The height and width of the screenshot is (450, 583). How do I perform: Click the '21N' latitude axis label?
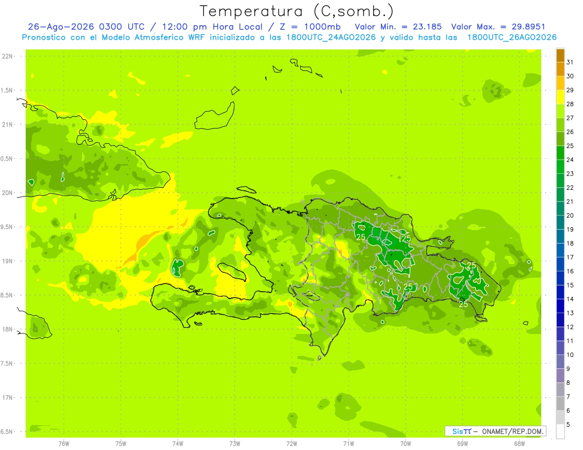[x=8, y=124]
